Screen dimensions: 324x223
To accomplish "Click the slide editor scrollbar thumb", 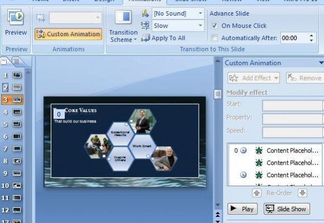I will (x=218, y=94).
